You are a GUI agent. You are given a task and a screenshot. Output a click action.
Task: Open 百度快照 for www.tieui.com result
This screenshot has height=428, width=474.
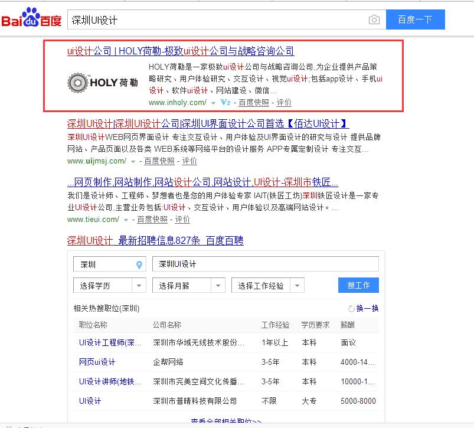tap(152, 220)
